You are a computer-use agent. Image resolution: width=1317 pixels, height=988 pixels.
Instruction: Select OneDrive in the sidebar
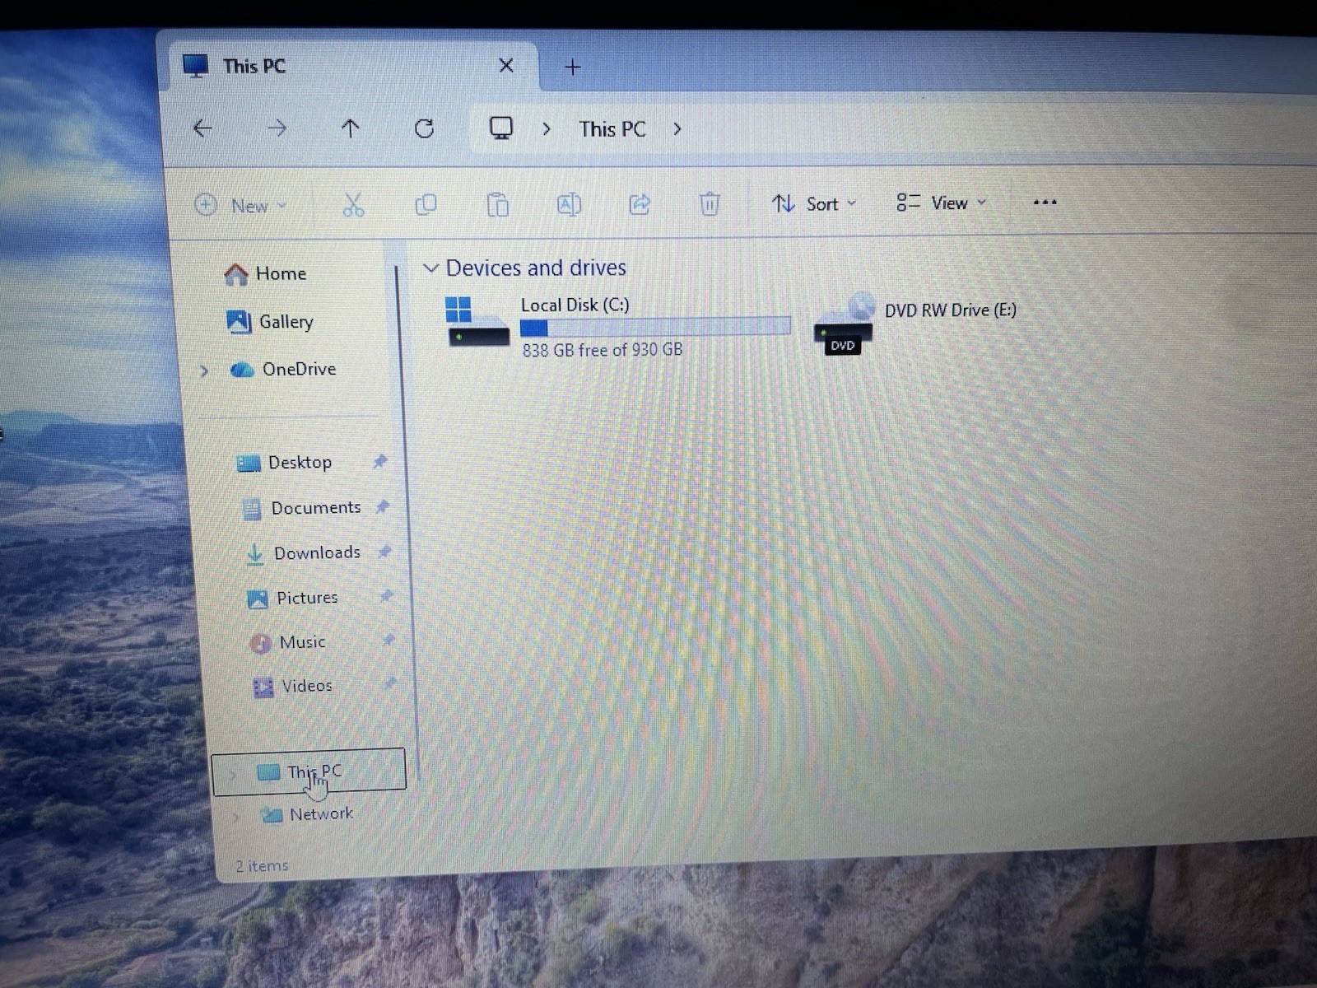point(283,369)
